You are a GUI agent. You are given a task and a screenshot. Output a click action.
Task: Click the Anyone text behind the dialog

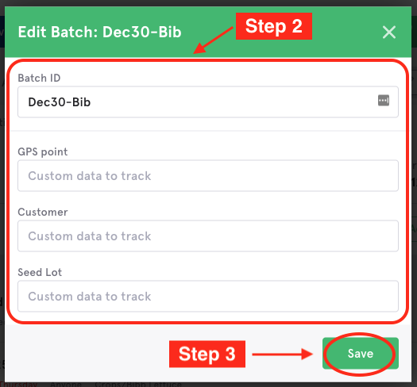click(x=66, y=384)
